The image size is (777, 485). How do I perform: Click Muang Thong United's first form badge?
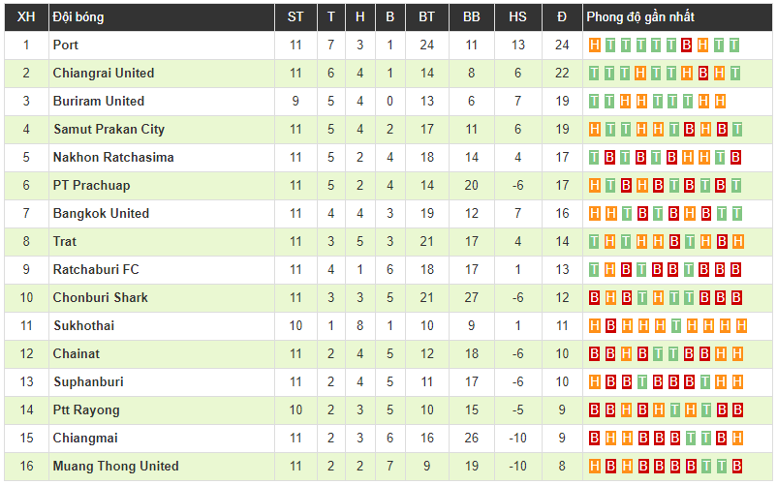pyautogui.click(x=595, y=466)
